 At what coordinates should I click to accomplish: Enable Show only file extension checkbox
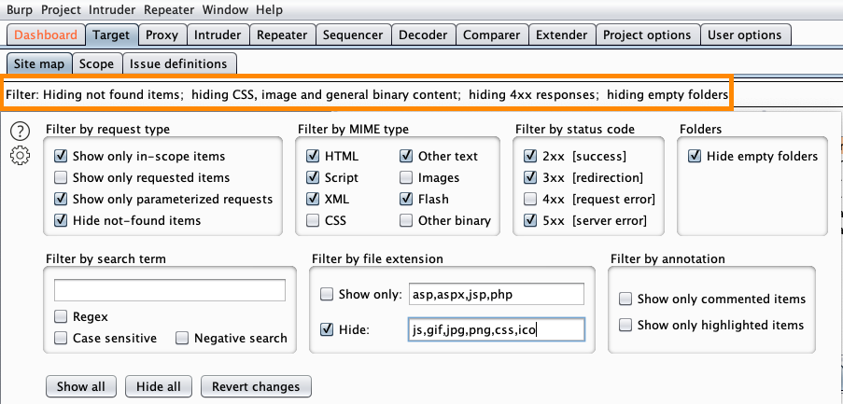pos(327,295)
